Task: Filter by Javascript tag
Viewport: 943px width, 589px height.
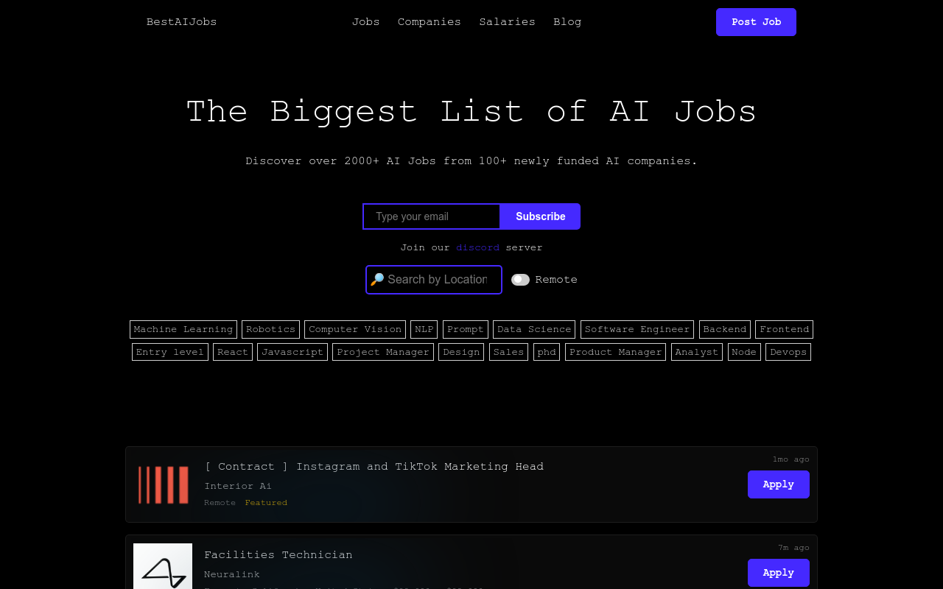Action: click(x=292, y=352)
